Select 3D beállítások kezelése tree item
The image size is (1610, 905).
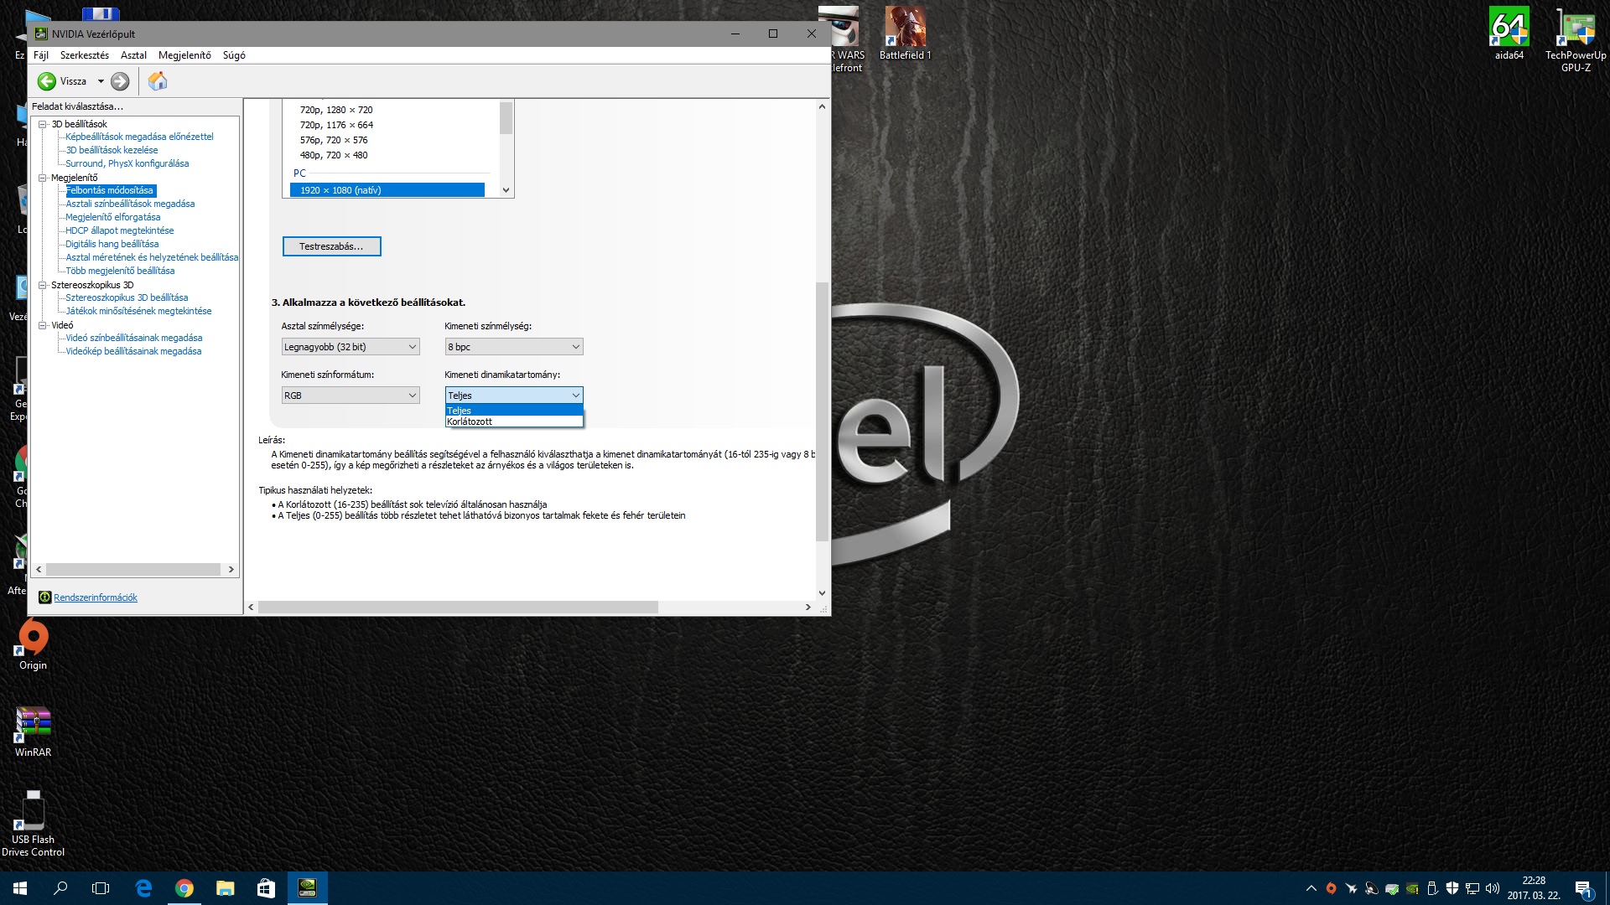112,150
